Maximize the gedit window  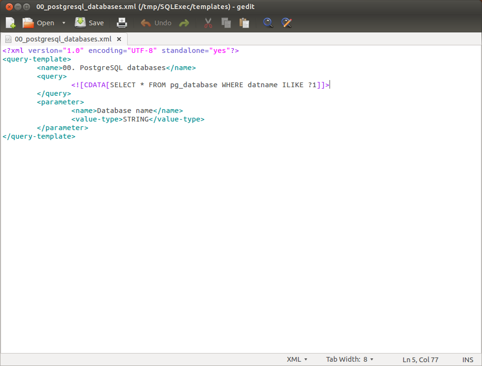click(x=26, y=7)
